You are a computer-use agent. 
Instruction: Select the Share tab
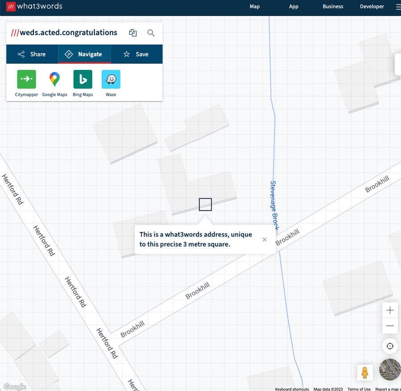point(32,54)
